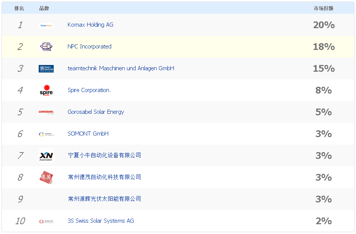The width and height of the screenshot is (356, 234).
Task: Open the Komax Holding AG link
Action: pyautogui.click(x=90, y=25)
